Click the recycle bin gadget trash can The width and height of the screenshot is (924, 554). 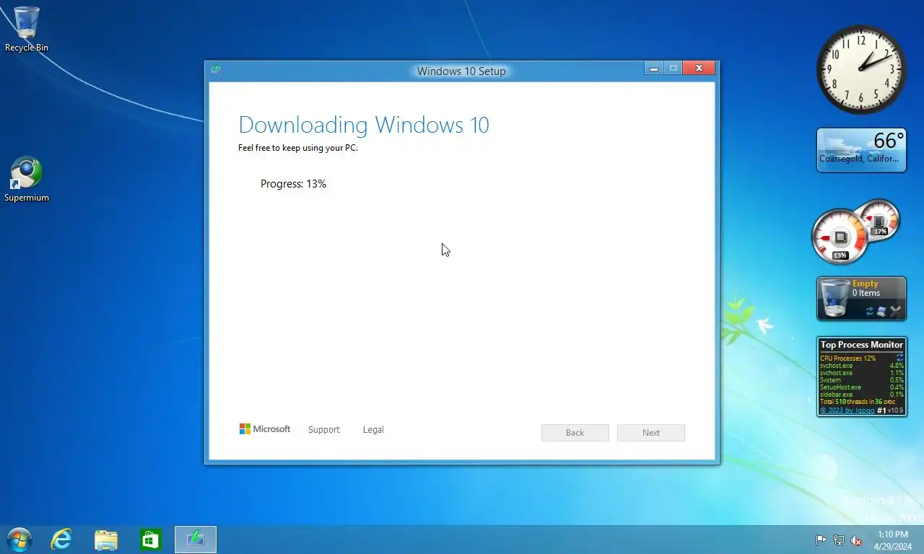[834, 299]
